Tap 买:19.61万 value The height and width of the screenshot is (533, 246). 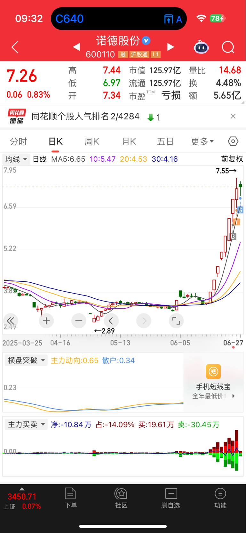156,425
